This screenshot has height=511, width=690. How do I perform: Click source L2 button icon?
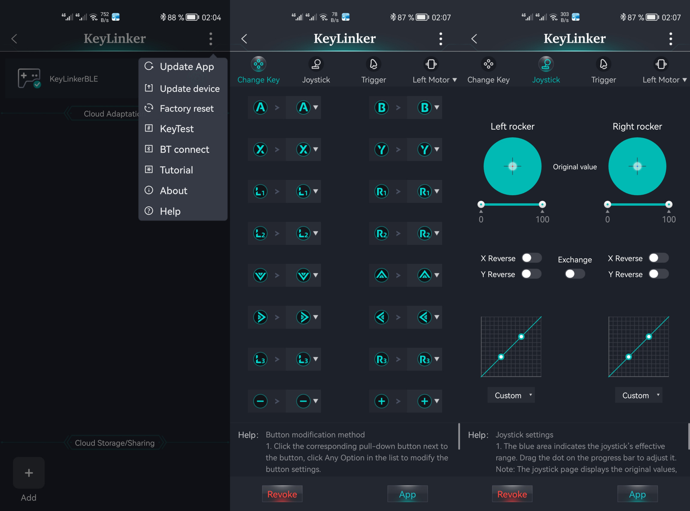pos(260,233)
